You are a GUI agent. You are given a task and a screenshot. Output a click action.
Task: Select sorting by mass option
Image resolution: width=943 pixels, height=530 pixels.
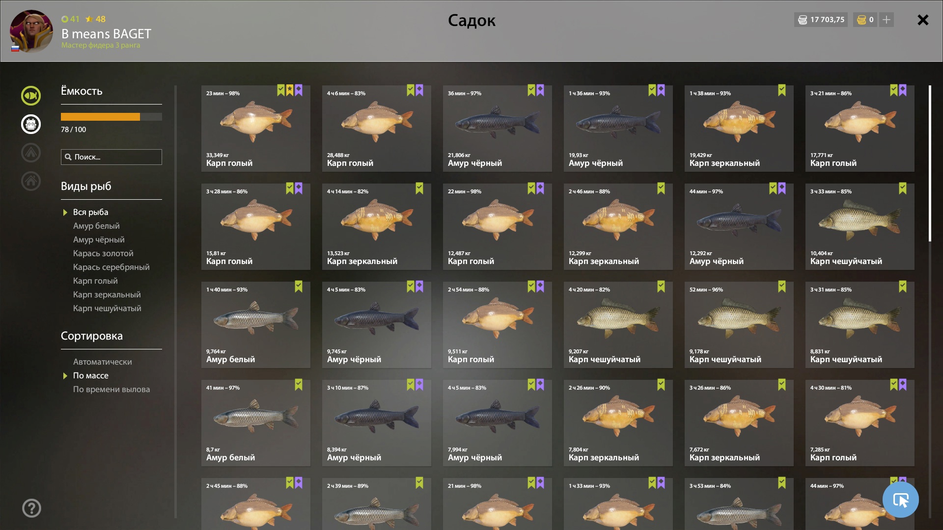click(91, 375)
